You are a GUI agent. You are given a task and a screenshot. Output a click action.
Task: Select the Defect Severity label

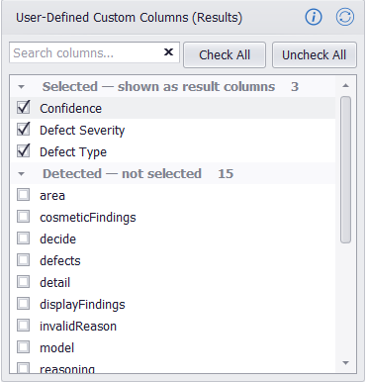pos(82,131)
